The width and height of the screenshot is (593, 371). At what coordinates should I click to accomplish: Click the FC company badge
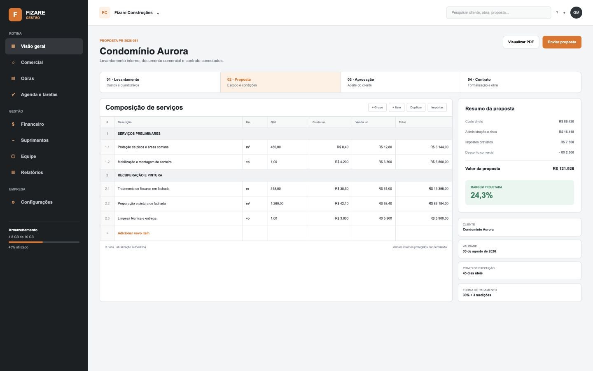[x=105, y=13]
